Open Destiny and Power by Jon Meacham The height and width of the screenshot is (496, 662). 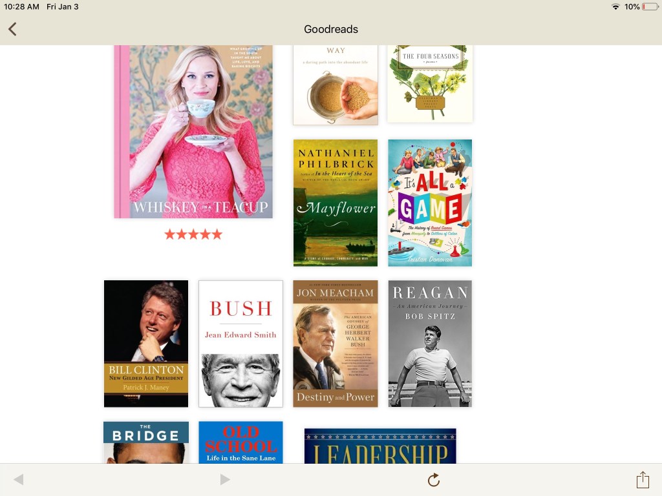point(336,344)
